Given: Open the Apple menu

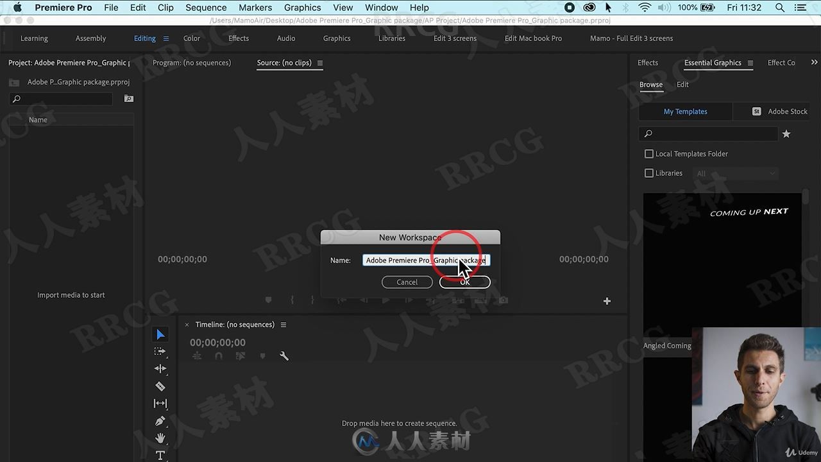Looking at the screenshot, I should point(17,8).
